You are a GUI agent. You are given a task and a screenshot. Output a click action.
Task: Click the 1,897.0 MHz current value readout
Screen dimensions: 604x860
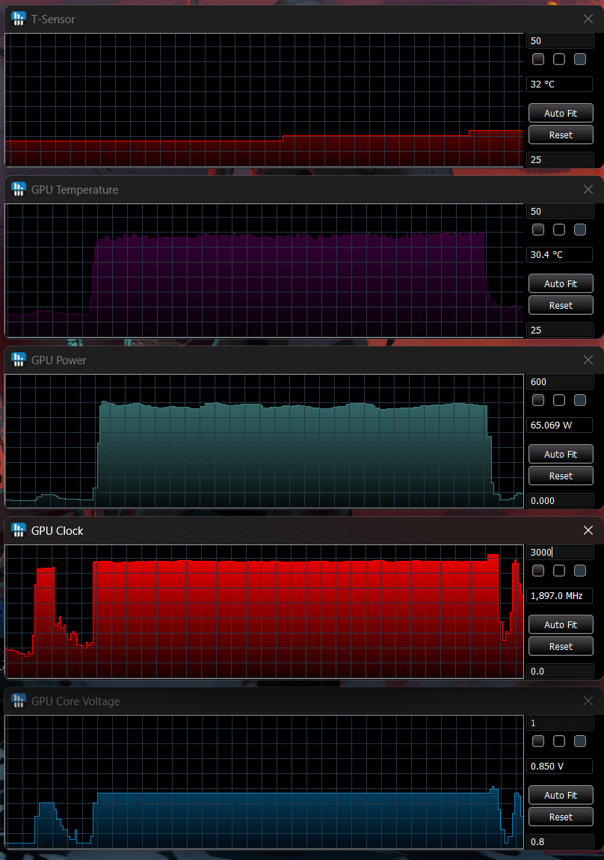[560, 595]
